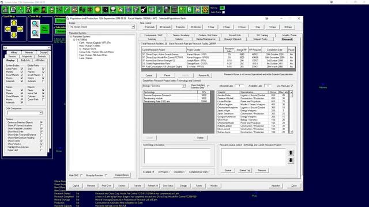Open the crosshair toolbar icon
The width and height of the screenshot is (369, 207).
tap(90, 10)
